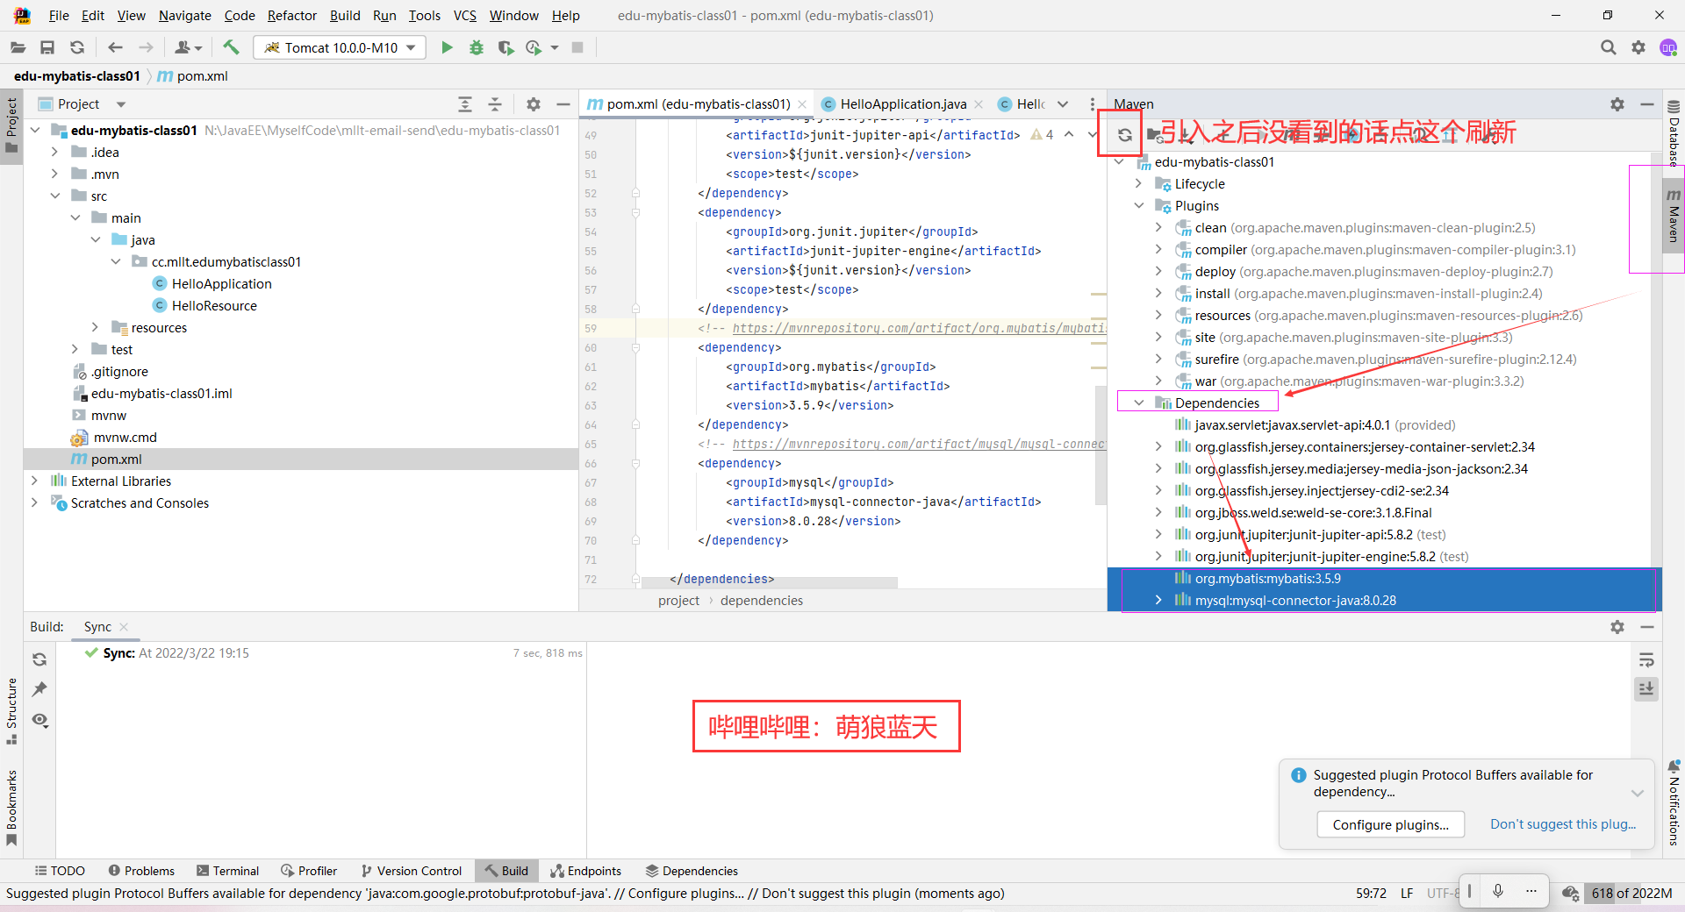Click the Back navigation arrow
The height and width of the screenshot is (912, 1685).
point(115,47)
